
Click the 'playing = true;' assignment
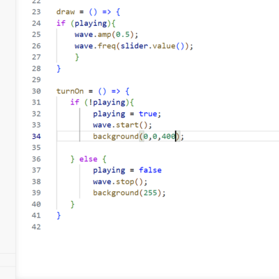click(127, 114)
